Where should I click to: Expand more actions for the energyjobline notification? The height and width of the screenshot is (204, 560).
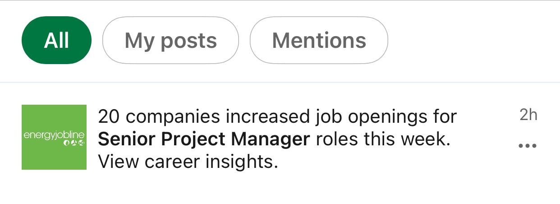pyautogui.click(x=528, y=146)
